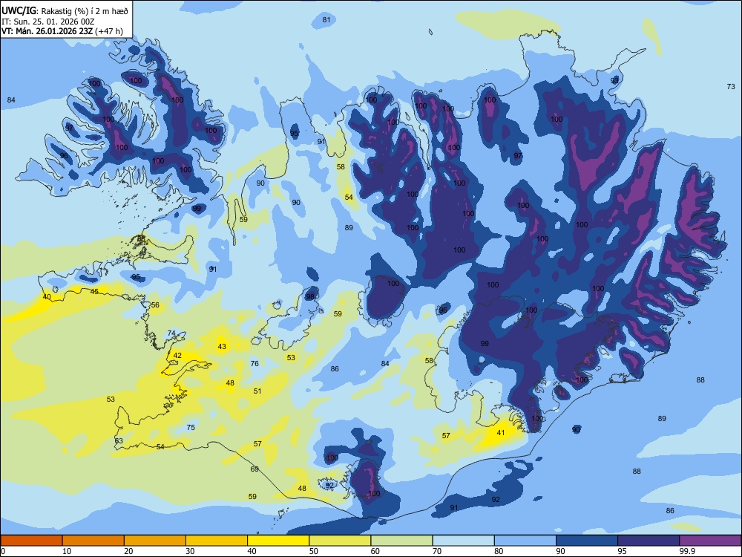Select the pale yellow 50–60 legend swatch

pos(340,541)
